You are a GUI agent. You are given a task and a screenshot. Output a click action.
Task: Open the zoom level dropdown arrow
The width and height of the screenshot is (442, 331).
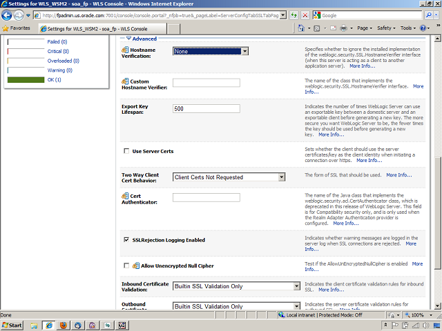[431, 315]
